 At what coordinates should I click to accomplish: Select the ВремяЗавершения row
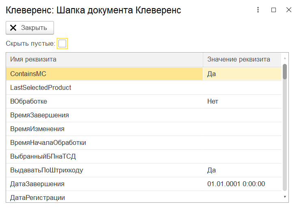144,115
